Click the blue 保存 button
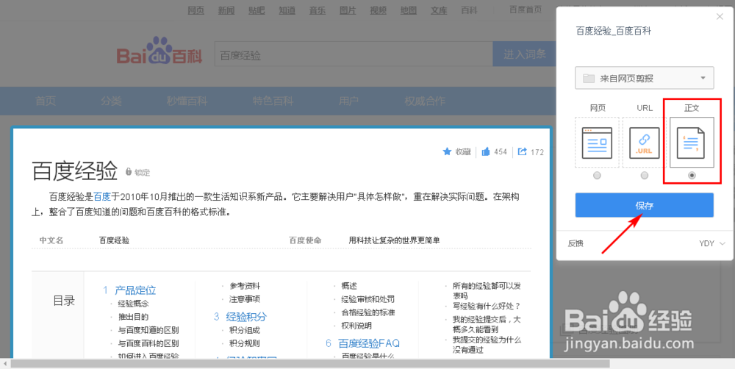The image size is (735, 369). tap(644, 205)
